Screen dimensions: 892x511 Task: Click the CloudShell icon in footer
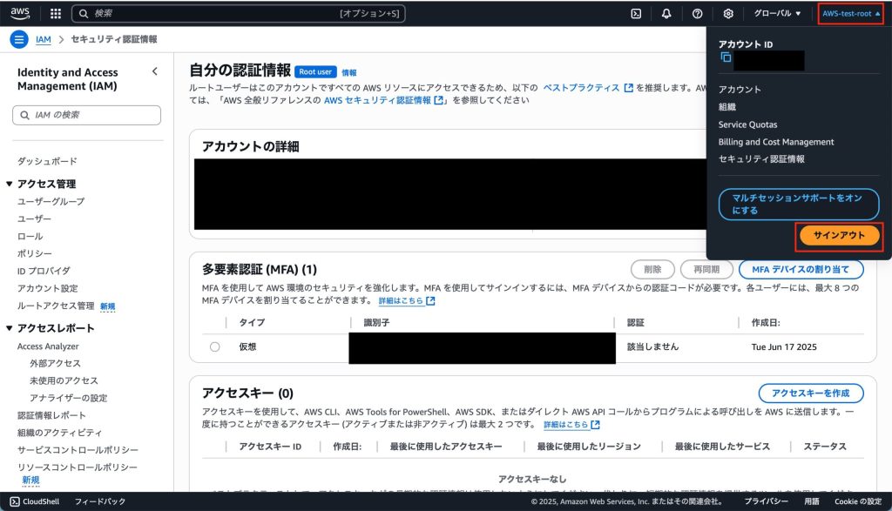pyautogui.click(x=15, y=501)
